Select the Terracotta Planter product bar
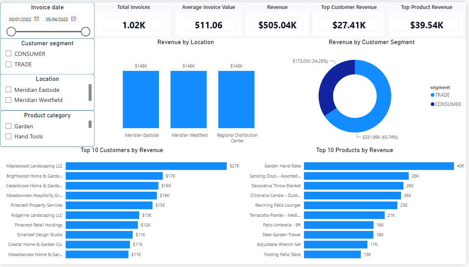 [x=344, y=215]
